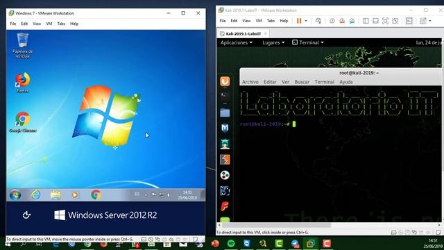Select the Firefox shortcut on Windows 7 desktop

point(23,82)
